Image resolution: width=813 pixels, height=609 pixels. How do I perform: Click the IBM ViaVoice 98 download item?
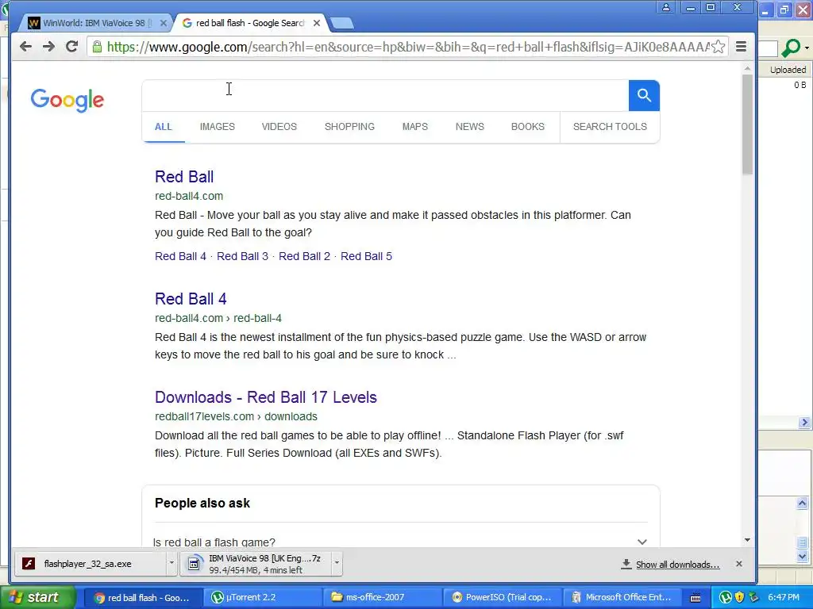point(256,564)
